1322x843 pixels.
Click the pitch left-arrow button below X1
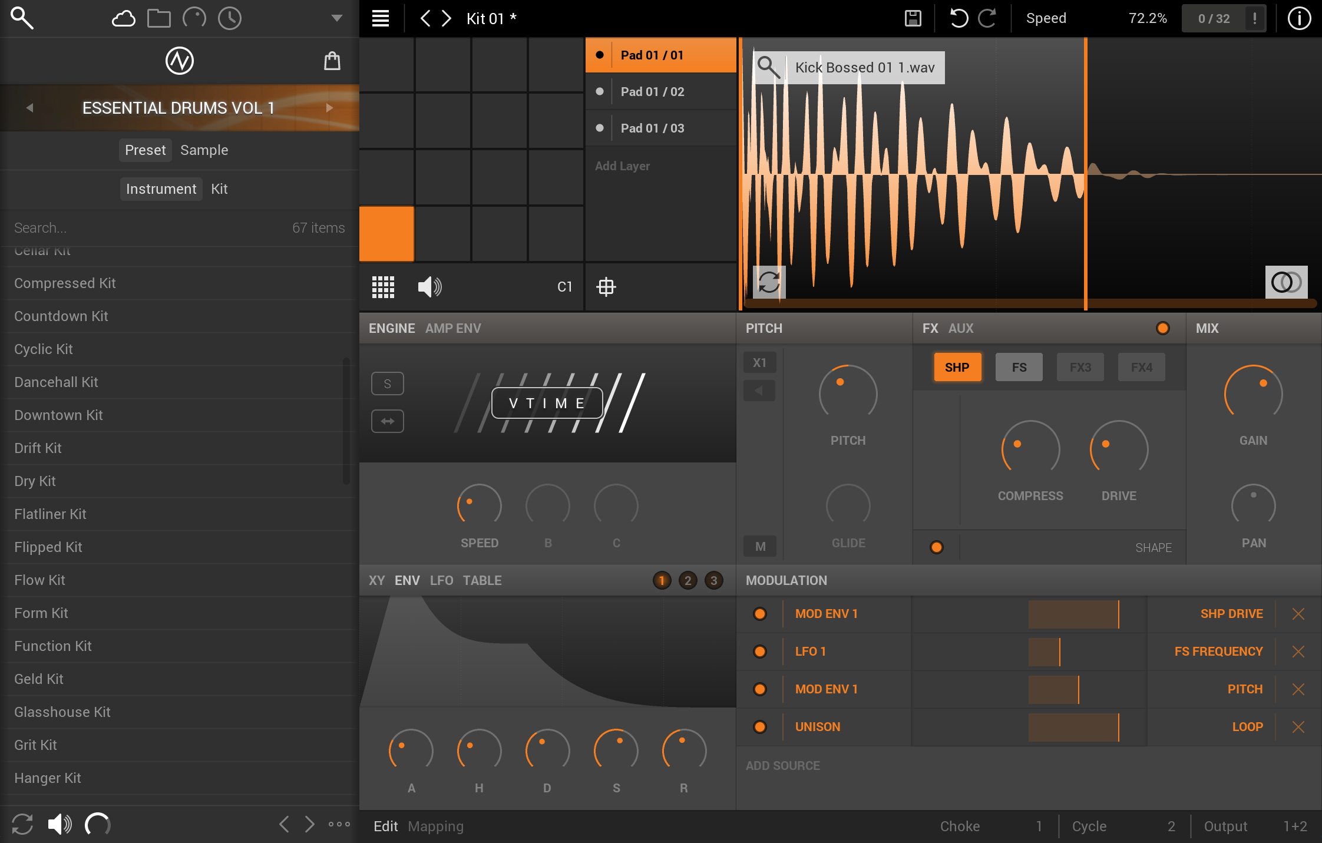[x=760, y=391]
